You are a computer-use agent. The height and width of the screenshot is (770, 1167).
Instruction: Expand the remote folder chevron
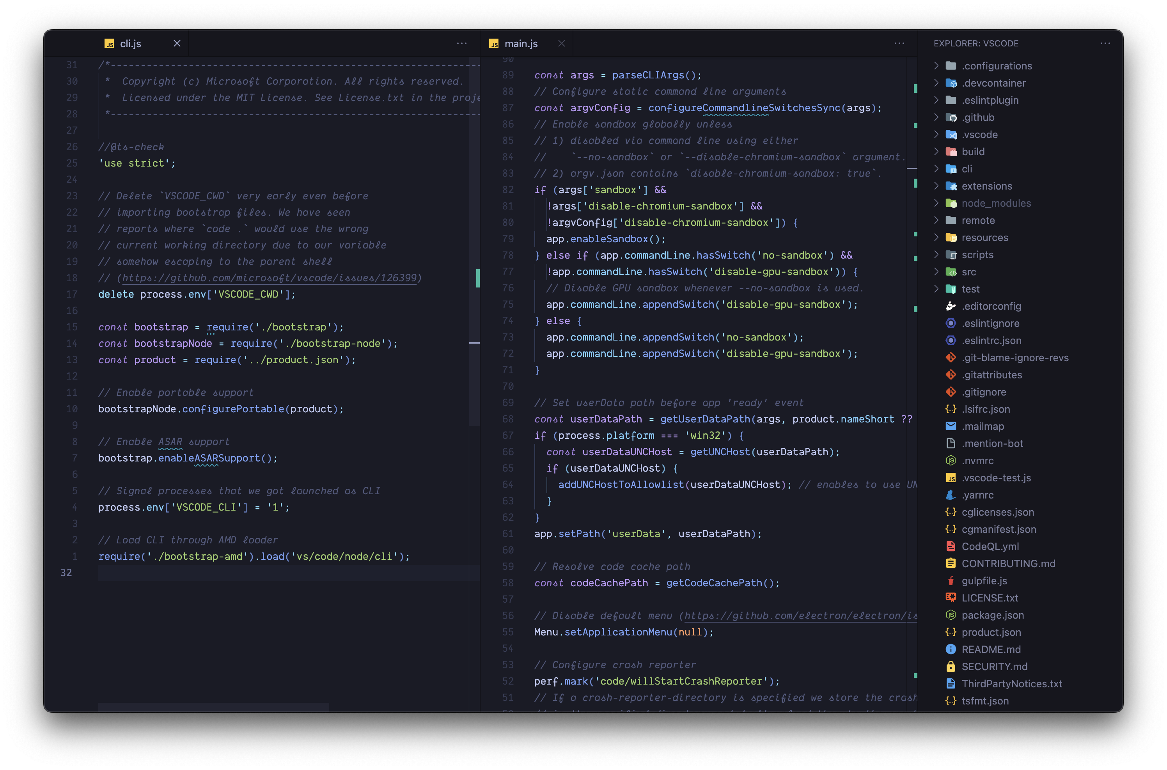pos(936,220)
